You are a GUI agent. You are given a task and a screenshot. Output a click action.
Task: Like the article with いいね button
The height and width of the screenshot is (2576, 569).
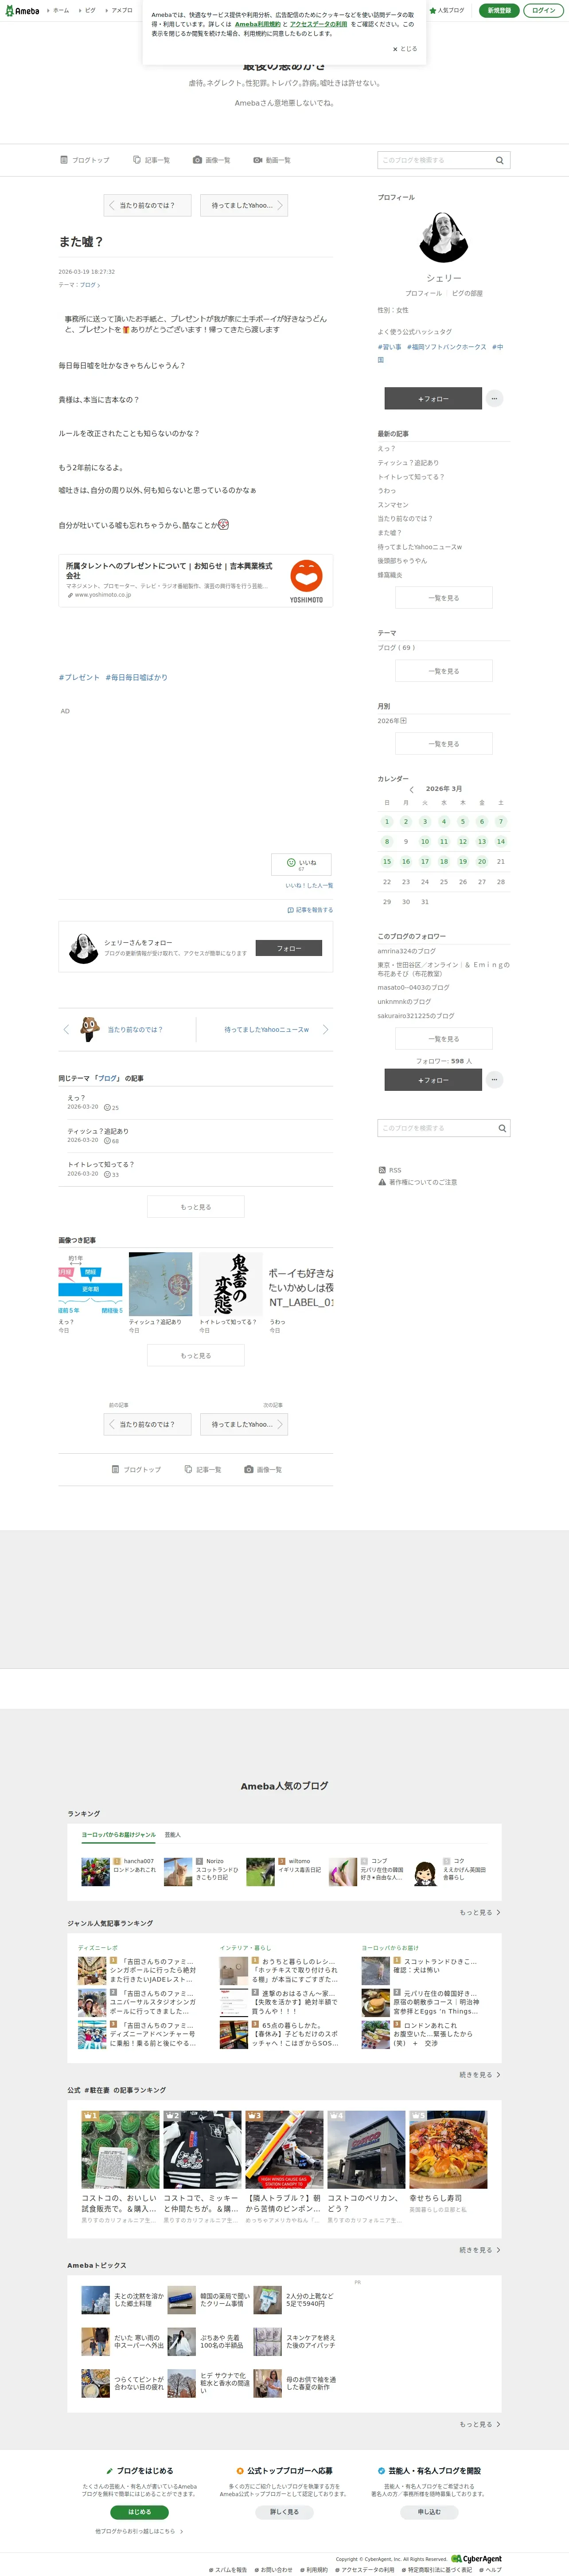[301, 864]
